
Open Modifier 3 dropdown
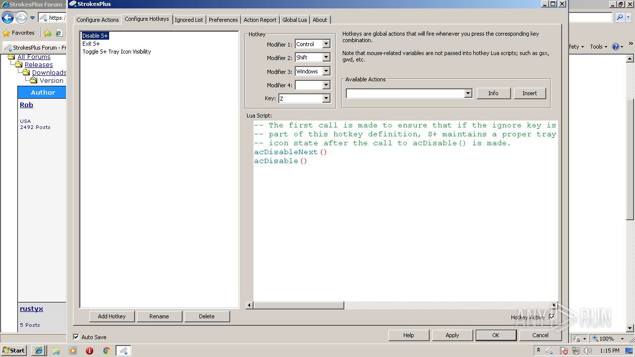click(x=326, y=71)
